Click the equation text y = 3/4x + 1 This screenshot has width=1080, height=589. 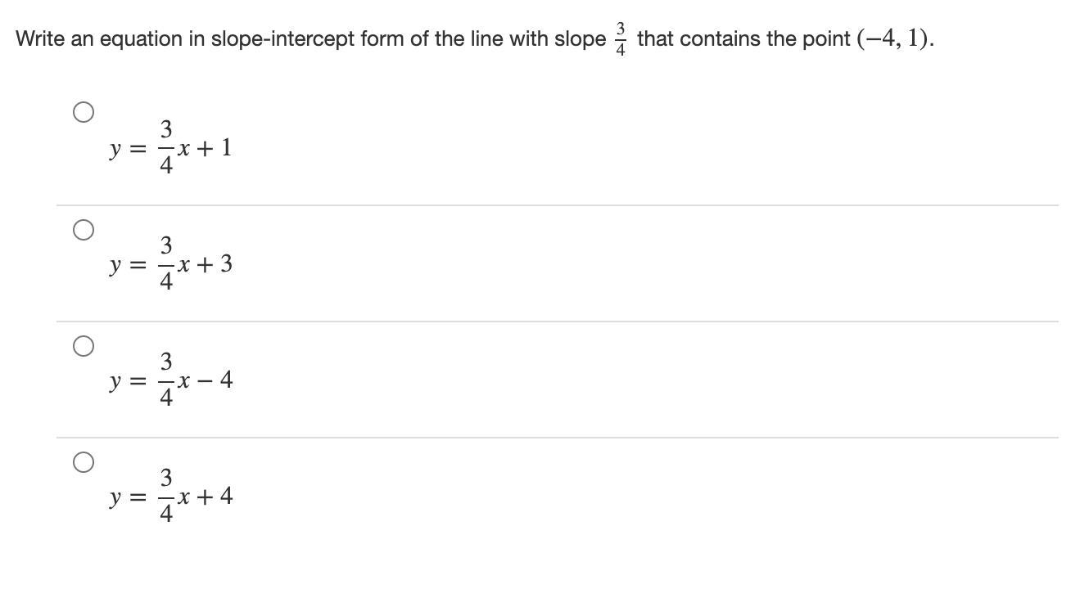pos(171,148)
